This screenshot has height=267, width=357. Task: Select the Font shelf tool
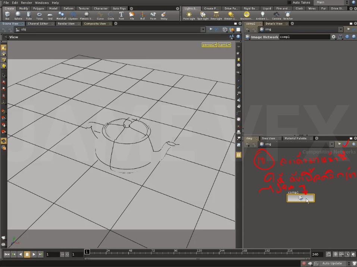coord(121,16)
